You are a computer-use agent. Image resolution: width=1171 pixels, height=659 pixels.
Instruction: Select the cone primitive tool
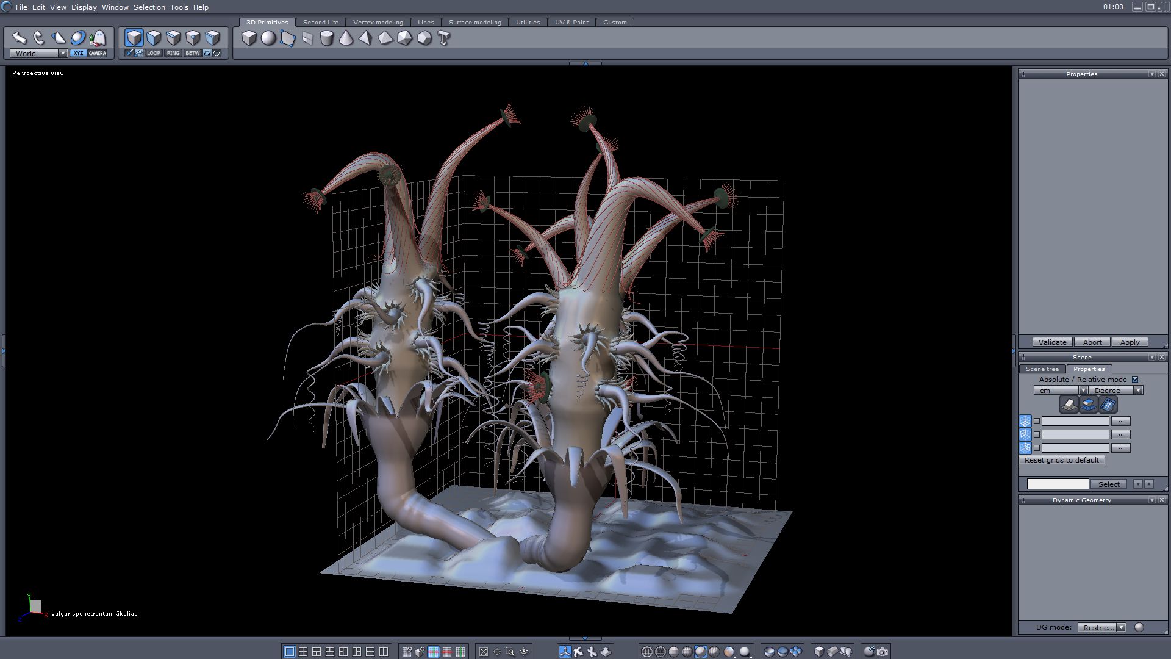tap(346, 38)
